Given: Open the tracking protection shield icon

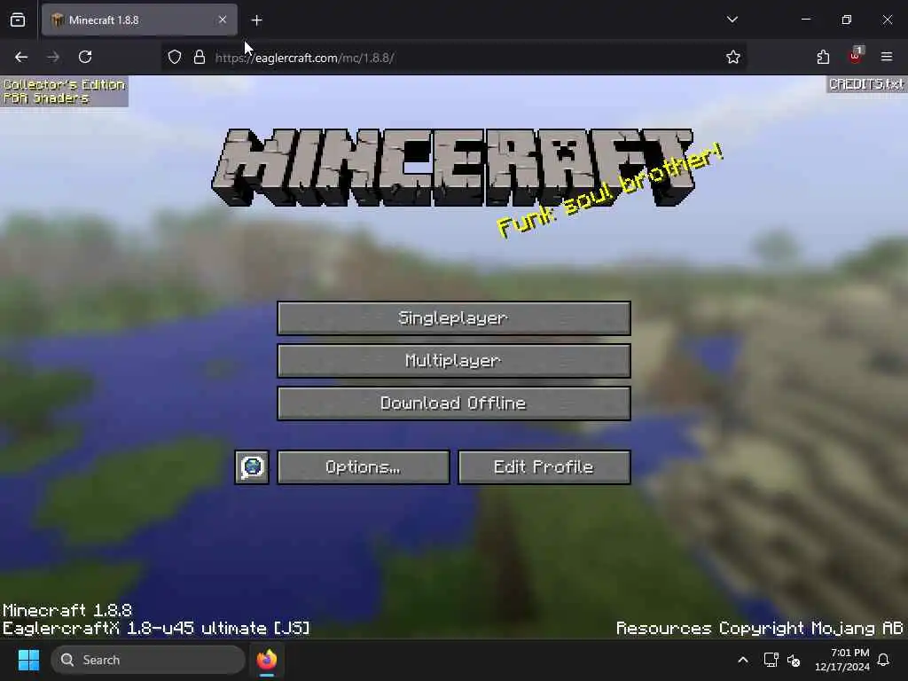Looking at the screenshot, I should 175,58.
